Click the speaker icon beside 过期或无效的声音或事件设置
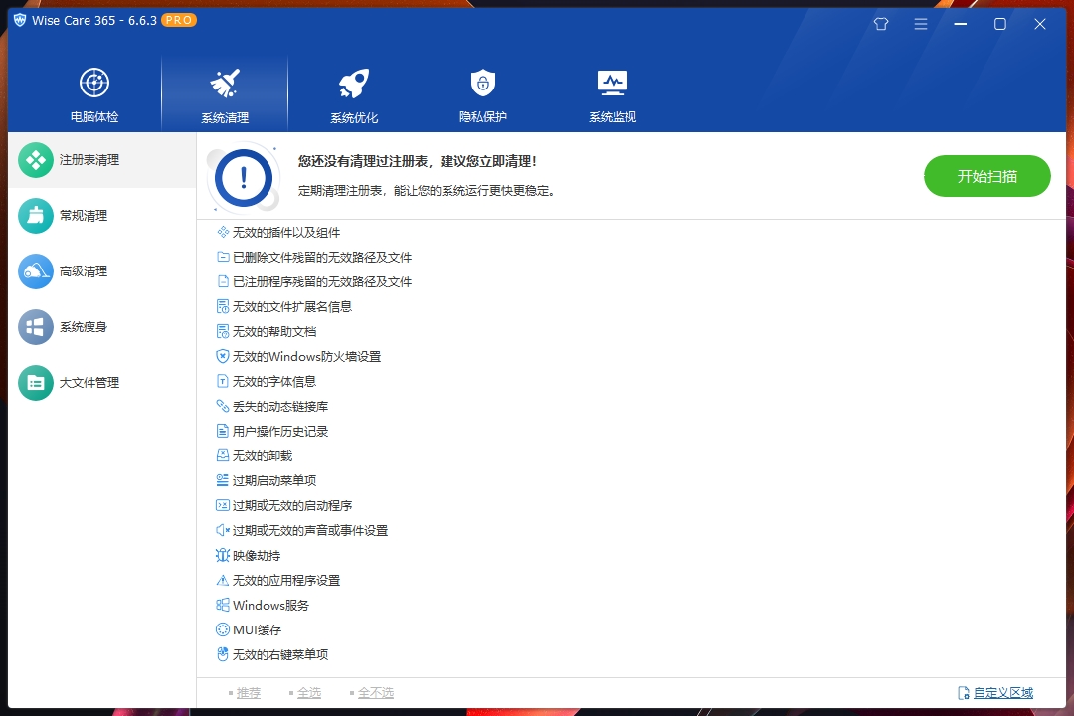This screenshot has width=1074, height=716. click(x=223, y=530)
